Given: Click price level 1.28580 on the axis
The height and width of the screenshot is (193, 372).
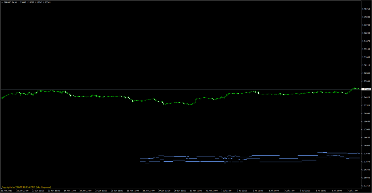Looking at the screenshot, I should [x=366, y=73].
